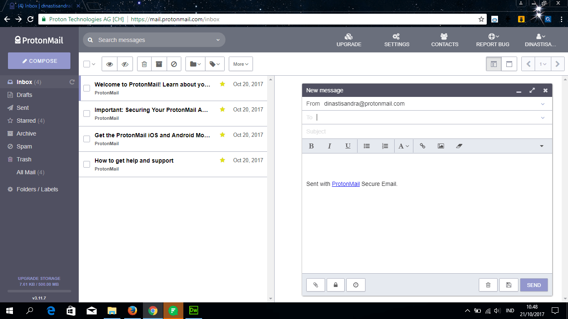Open the Report Bug menu
Screen dimensions: 568x319
493,40
